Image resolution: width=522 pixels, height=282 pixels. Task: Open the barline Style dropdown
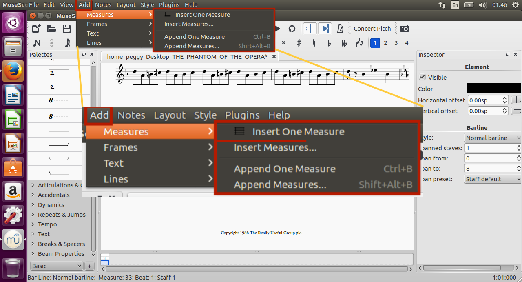click(x=493, y=138)
